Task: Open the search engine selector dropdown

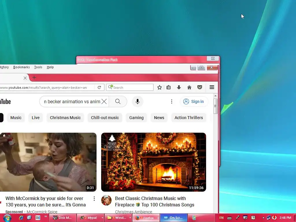Action: [110, 87]
